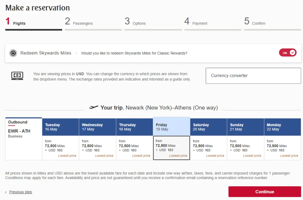Select Friday 19 May fare cell

(x=171, y=147)
